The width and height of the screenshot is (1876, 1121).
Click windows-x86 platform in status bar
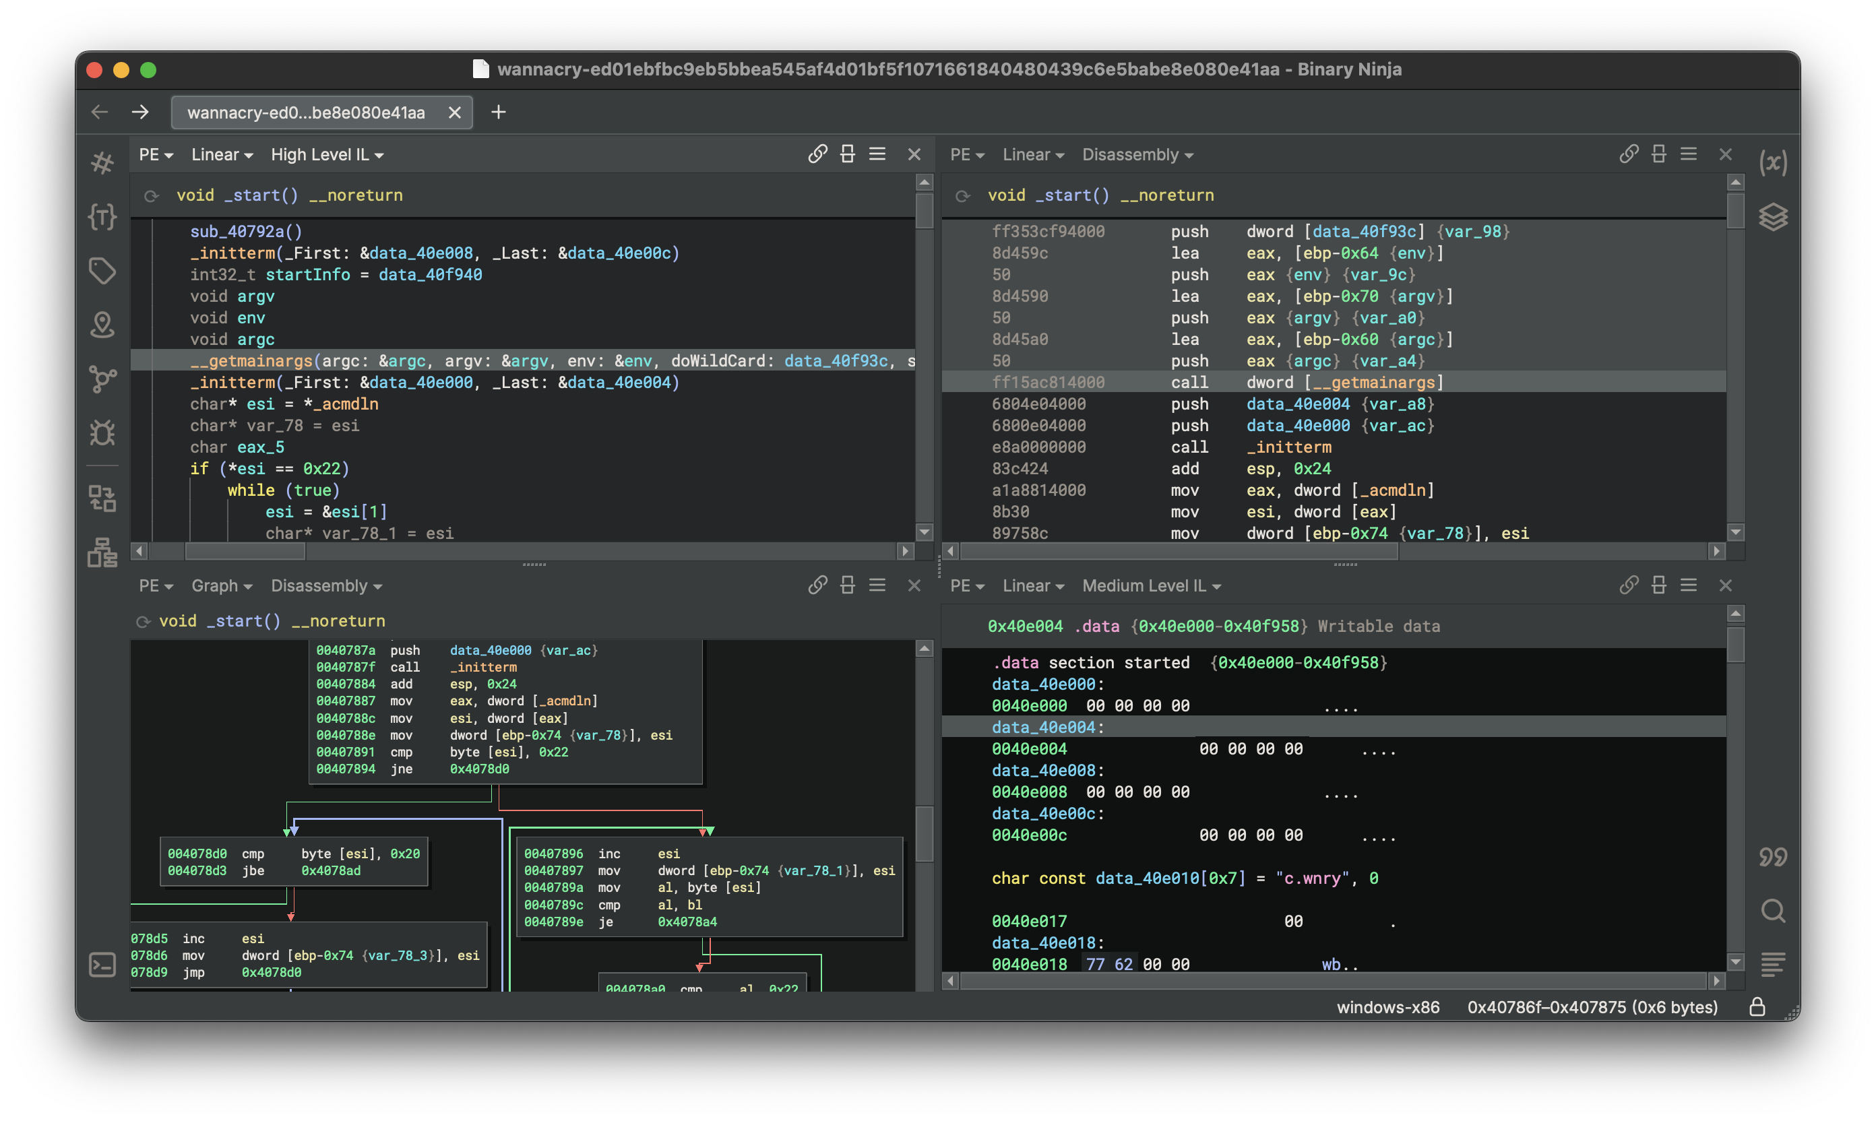click(x=1388, y=1007)
